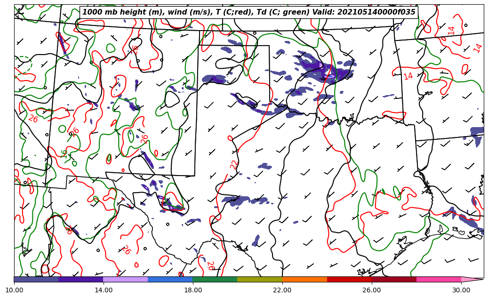The width and height of the screenshot is (488, 298).
Task: Select the 14.00 colorbar tick label
Action: click(104, 290)
